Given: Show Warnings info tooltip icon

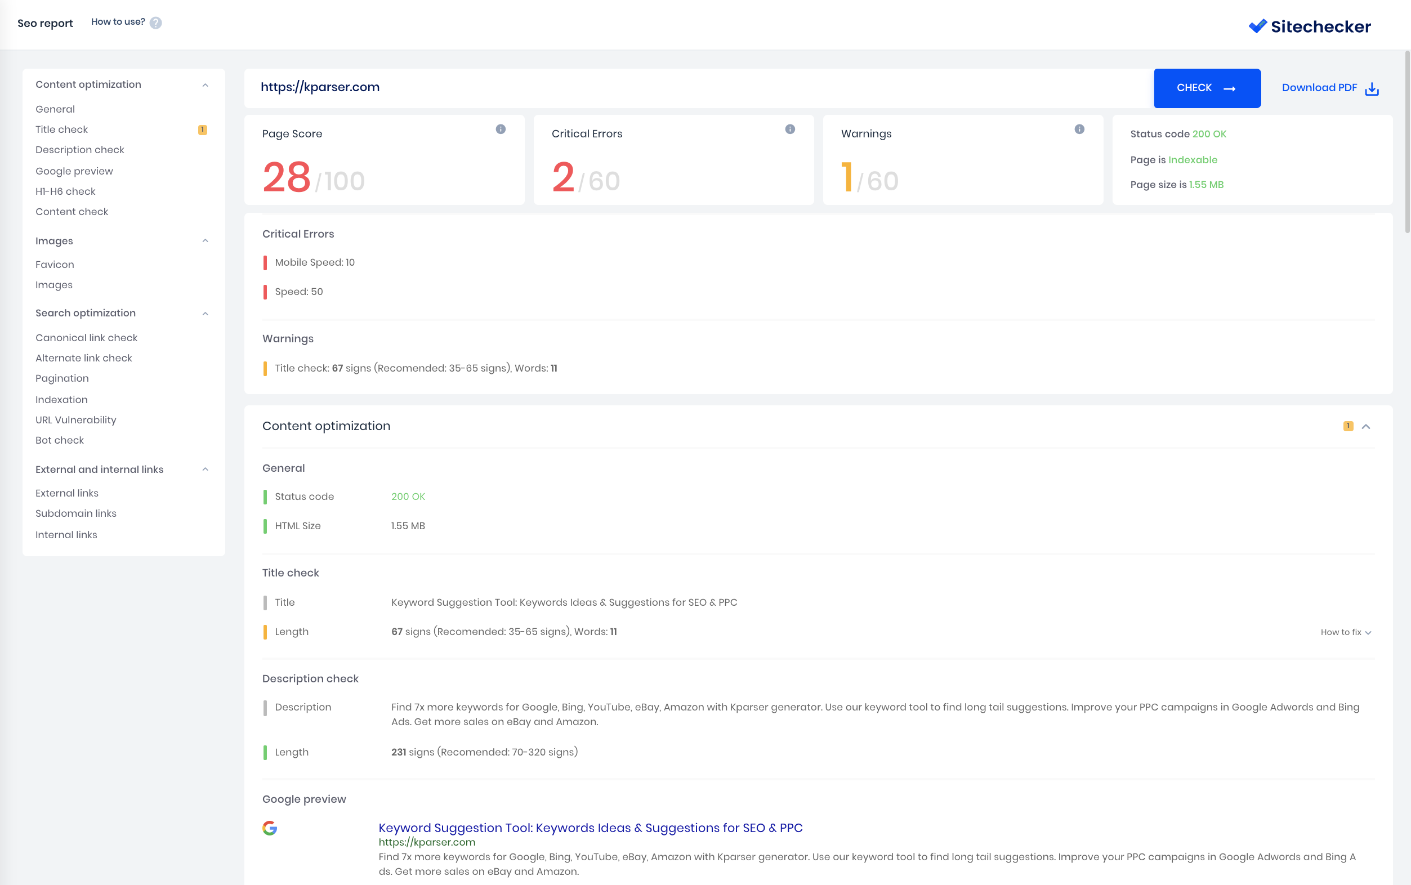Looking at the screenshot, I should [1079, 129].
